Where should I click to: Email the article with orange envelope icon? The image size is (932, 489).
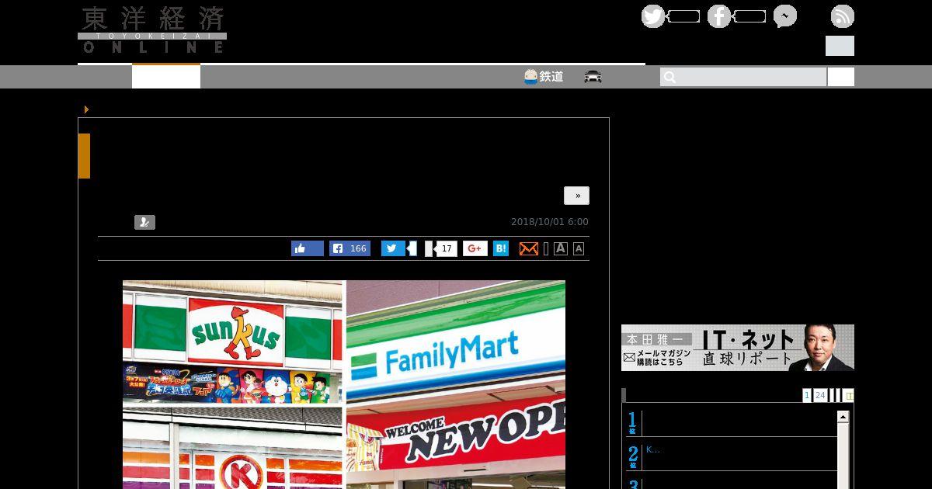[x=529, y=248]
